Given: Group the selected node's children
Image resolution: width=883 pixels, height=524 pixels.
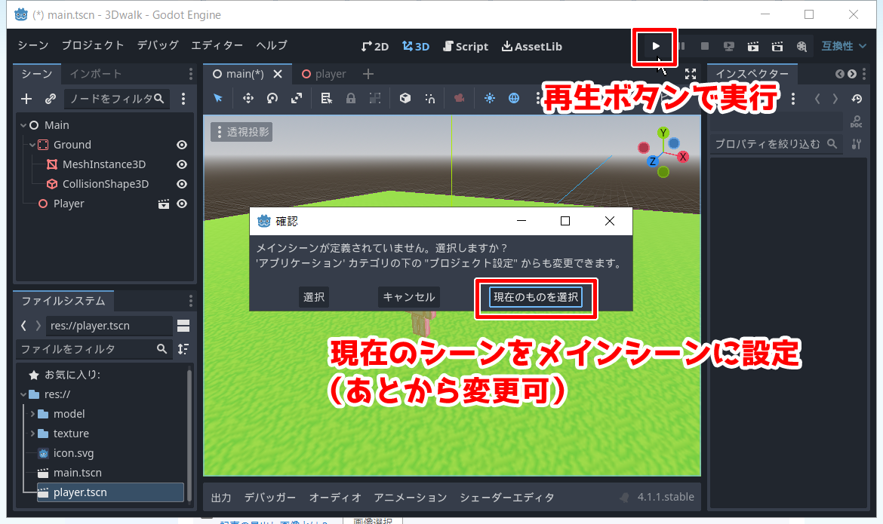Looking at the screenshot, I should [375, 99].
